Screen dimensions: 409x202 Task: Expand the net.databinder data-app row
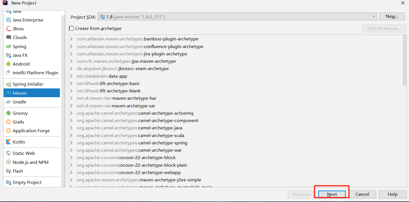click(72, 76)
